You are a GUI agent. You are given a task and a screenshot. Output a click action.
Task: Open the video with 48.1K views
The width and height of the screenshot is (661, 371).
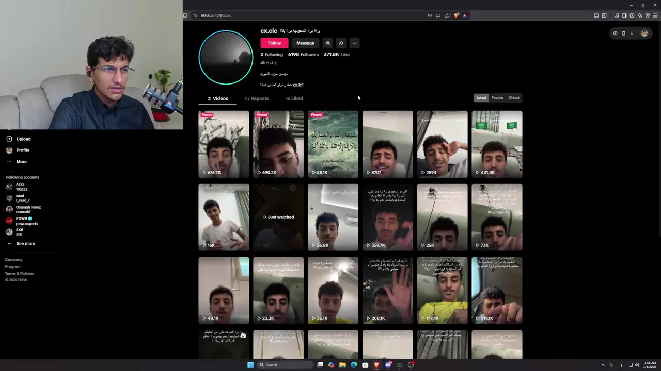224,291
